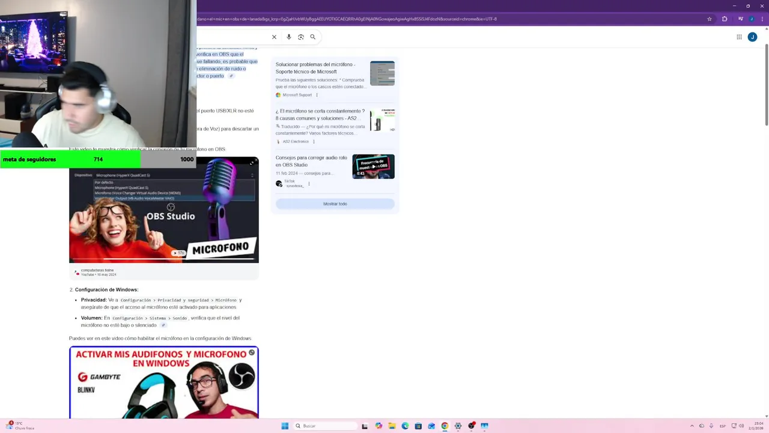Open El micrófono se corta constantemente result
The image size is (769, 433).
click(x=320, y=114)
